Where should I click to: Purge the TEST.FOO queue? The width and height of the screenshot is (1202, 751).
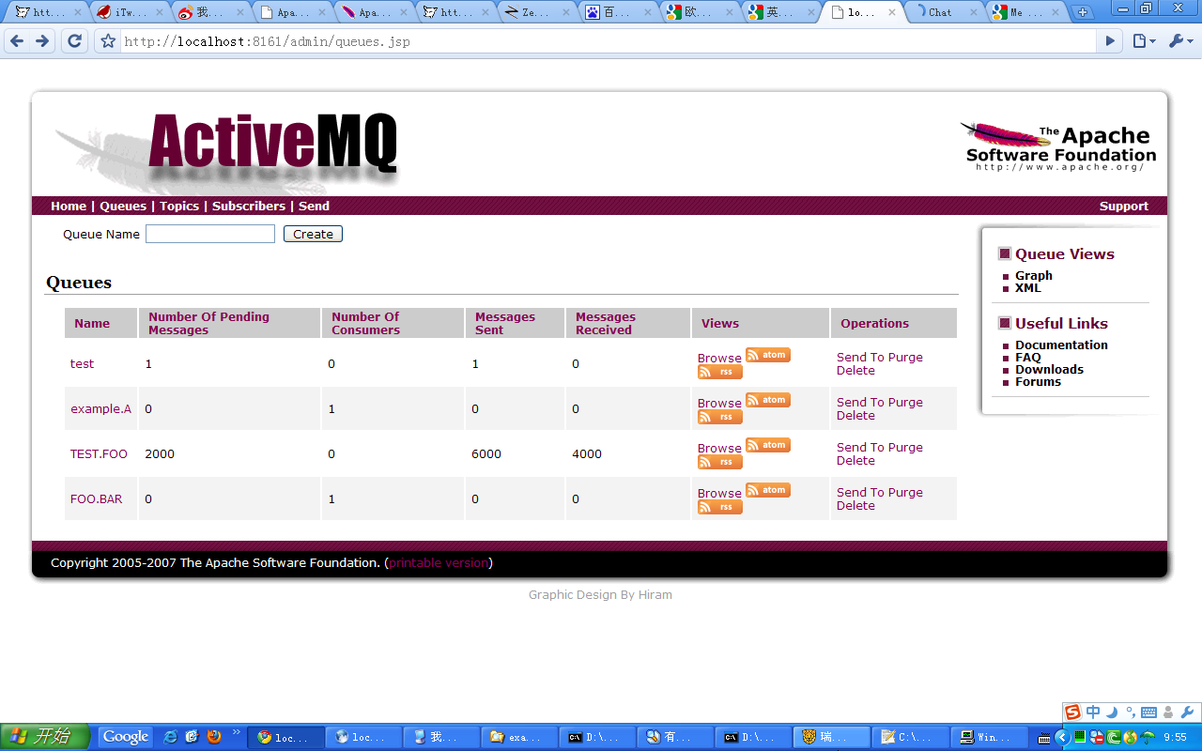905,448
